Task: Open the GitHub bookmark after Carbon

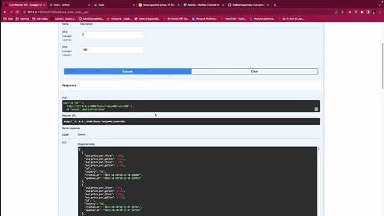Action: click(x=91, y=19)
